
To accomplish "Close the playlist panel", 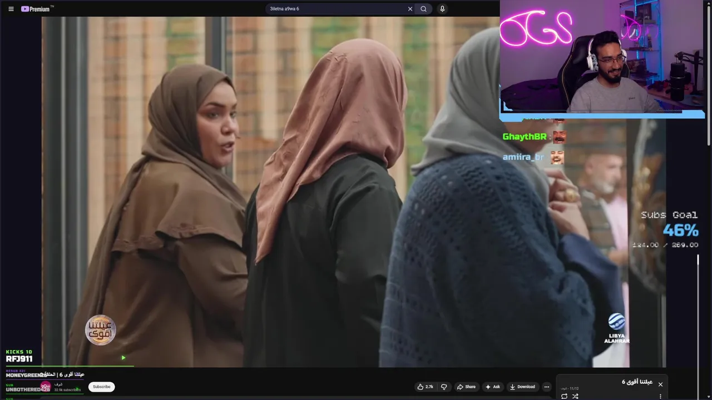I will coord(660,384).
